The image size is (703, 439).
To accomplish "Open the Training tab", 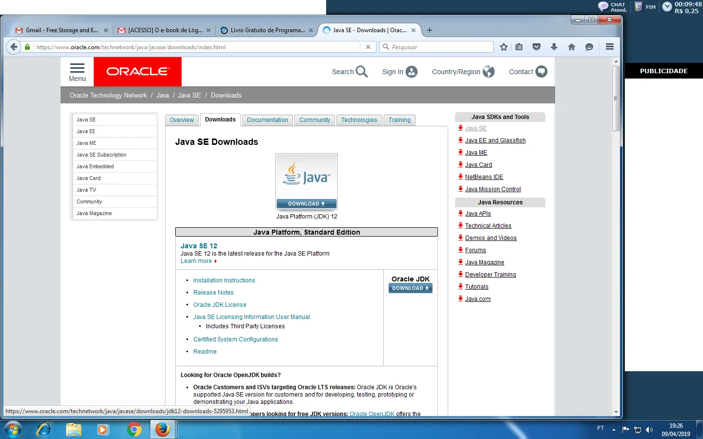I will pyautogui.click(x=399, y=120).
